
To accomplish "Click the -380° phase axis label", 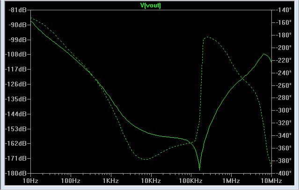I will pyautogui.click(x=284, y=161).
